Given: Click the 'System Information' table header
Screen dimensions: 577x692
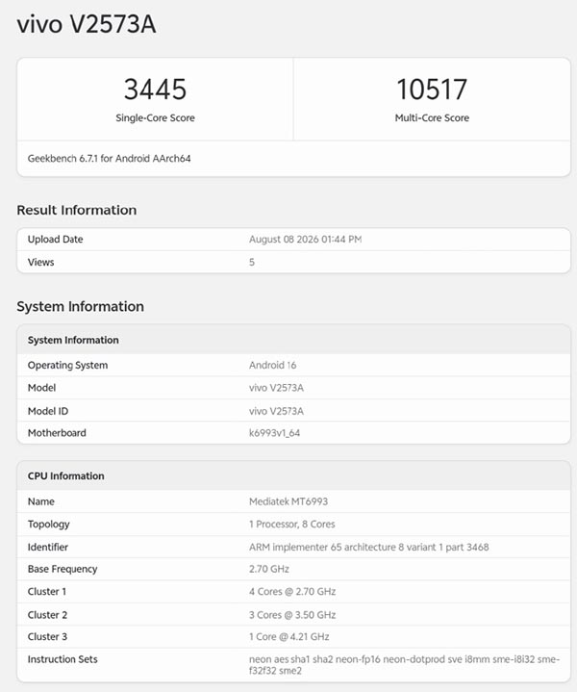Looking at the screenshot, I should pos(73,340).
